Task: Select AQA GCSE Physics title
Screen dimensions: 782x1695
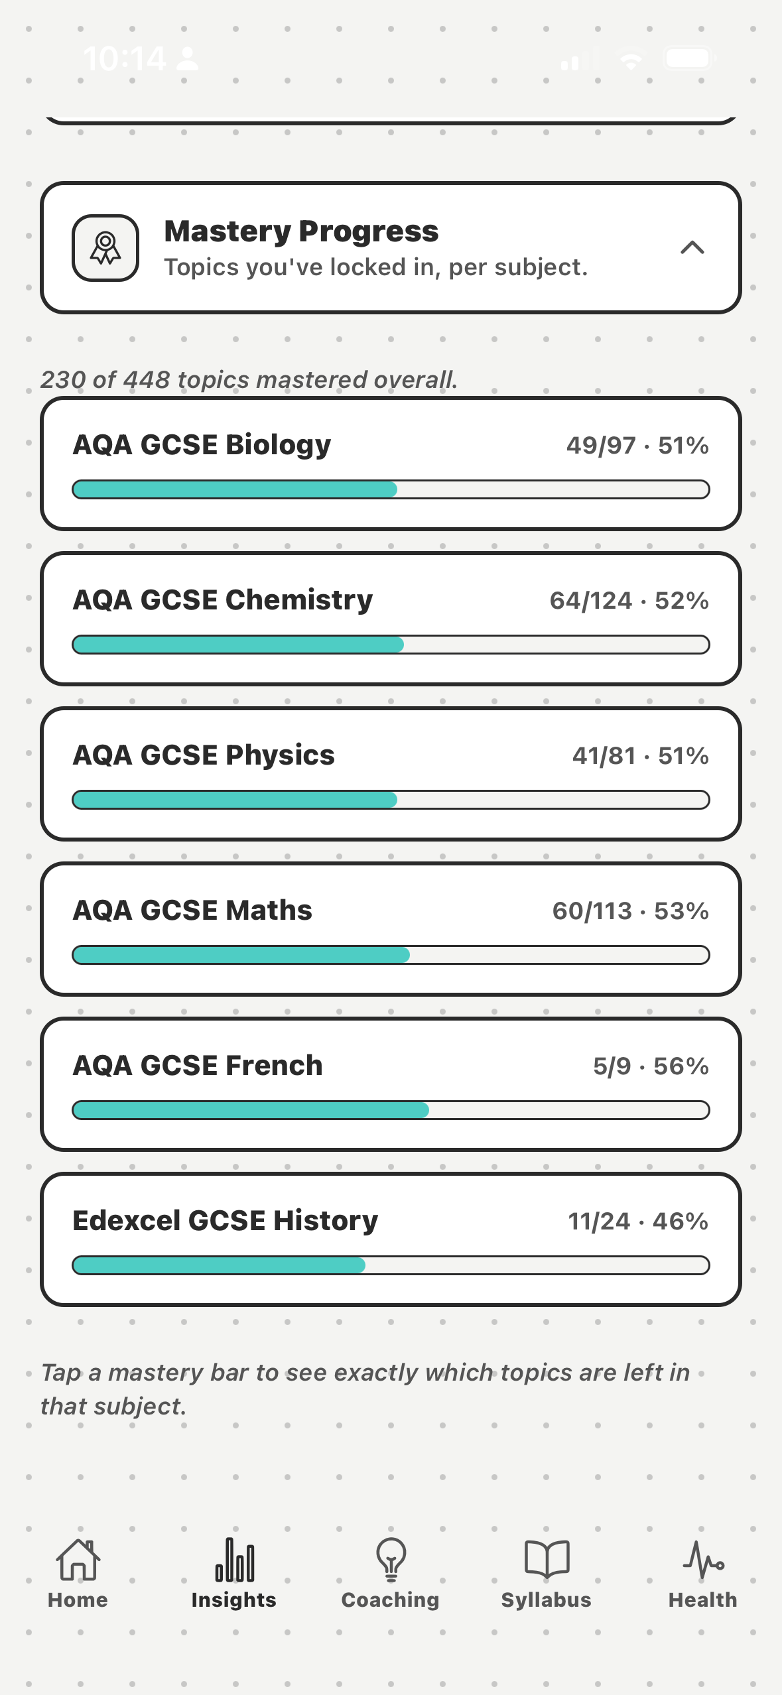Action: click(x=204, y=755)
